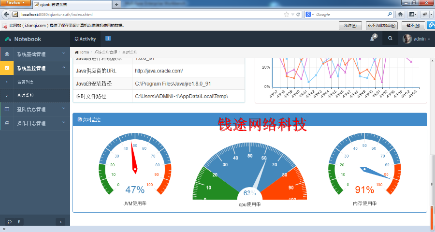Click the 暂不(N) button
Image resolution: width=435 pixels, height=232 pixels.
pos(413,26)
